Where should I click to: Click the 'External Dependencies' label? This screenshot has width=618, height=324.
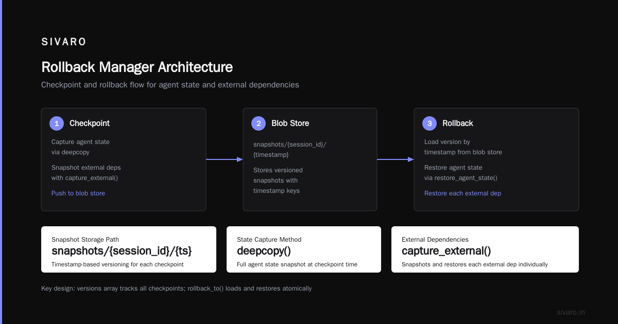tap(435, 240)
